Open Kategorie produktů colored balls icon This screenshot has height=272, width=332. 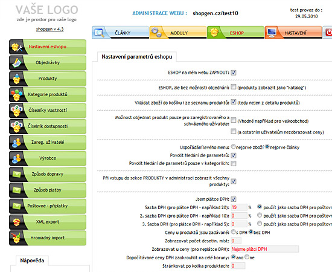[x=16, y=94]
